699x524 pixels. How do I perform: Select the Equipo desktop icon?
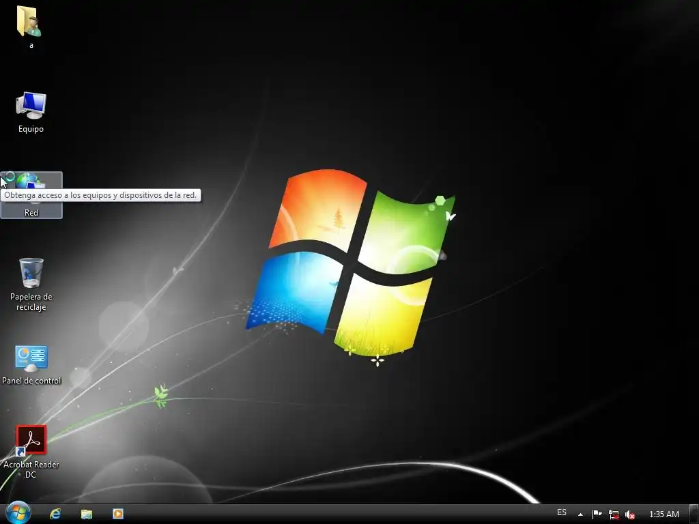[x=31, y=111]
